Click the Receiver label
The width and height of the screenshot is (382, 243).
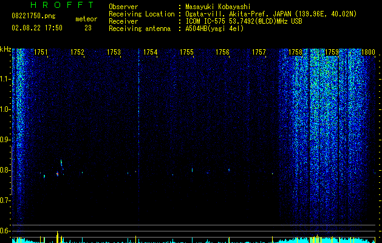[123, 21]
